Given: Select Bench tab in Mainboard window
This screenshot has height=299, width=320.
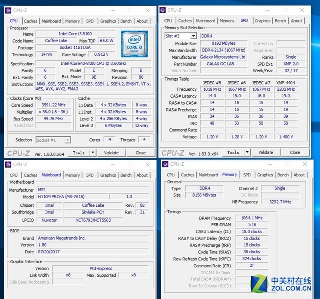Looking at the screenshot, I should coord(126,175).
